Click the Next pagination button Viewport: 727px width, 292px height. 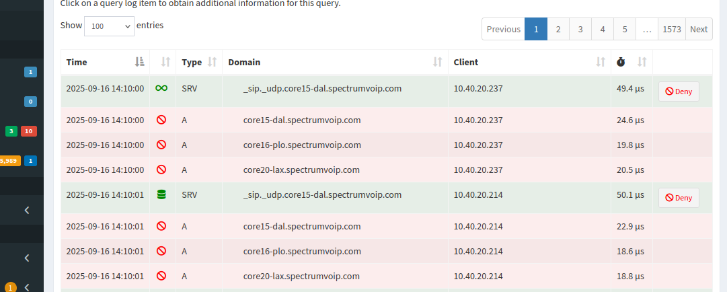pos(699,29)
